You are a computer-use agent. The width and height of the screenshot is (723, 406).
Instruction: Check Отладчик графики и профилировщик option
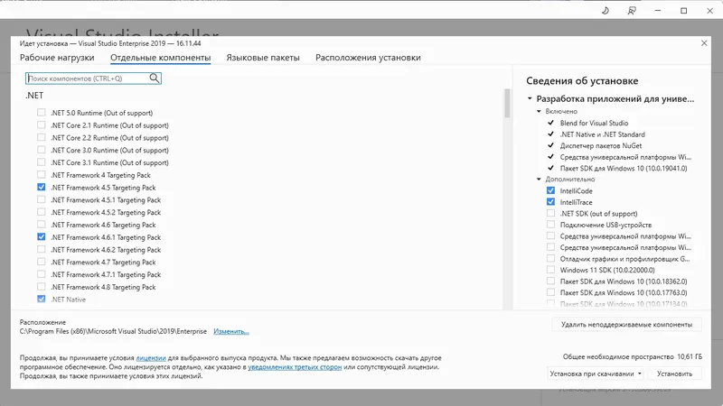click(550, 258)
